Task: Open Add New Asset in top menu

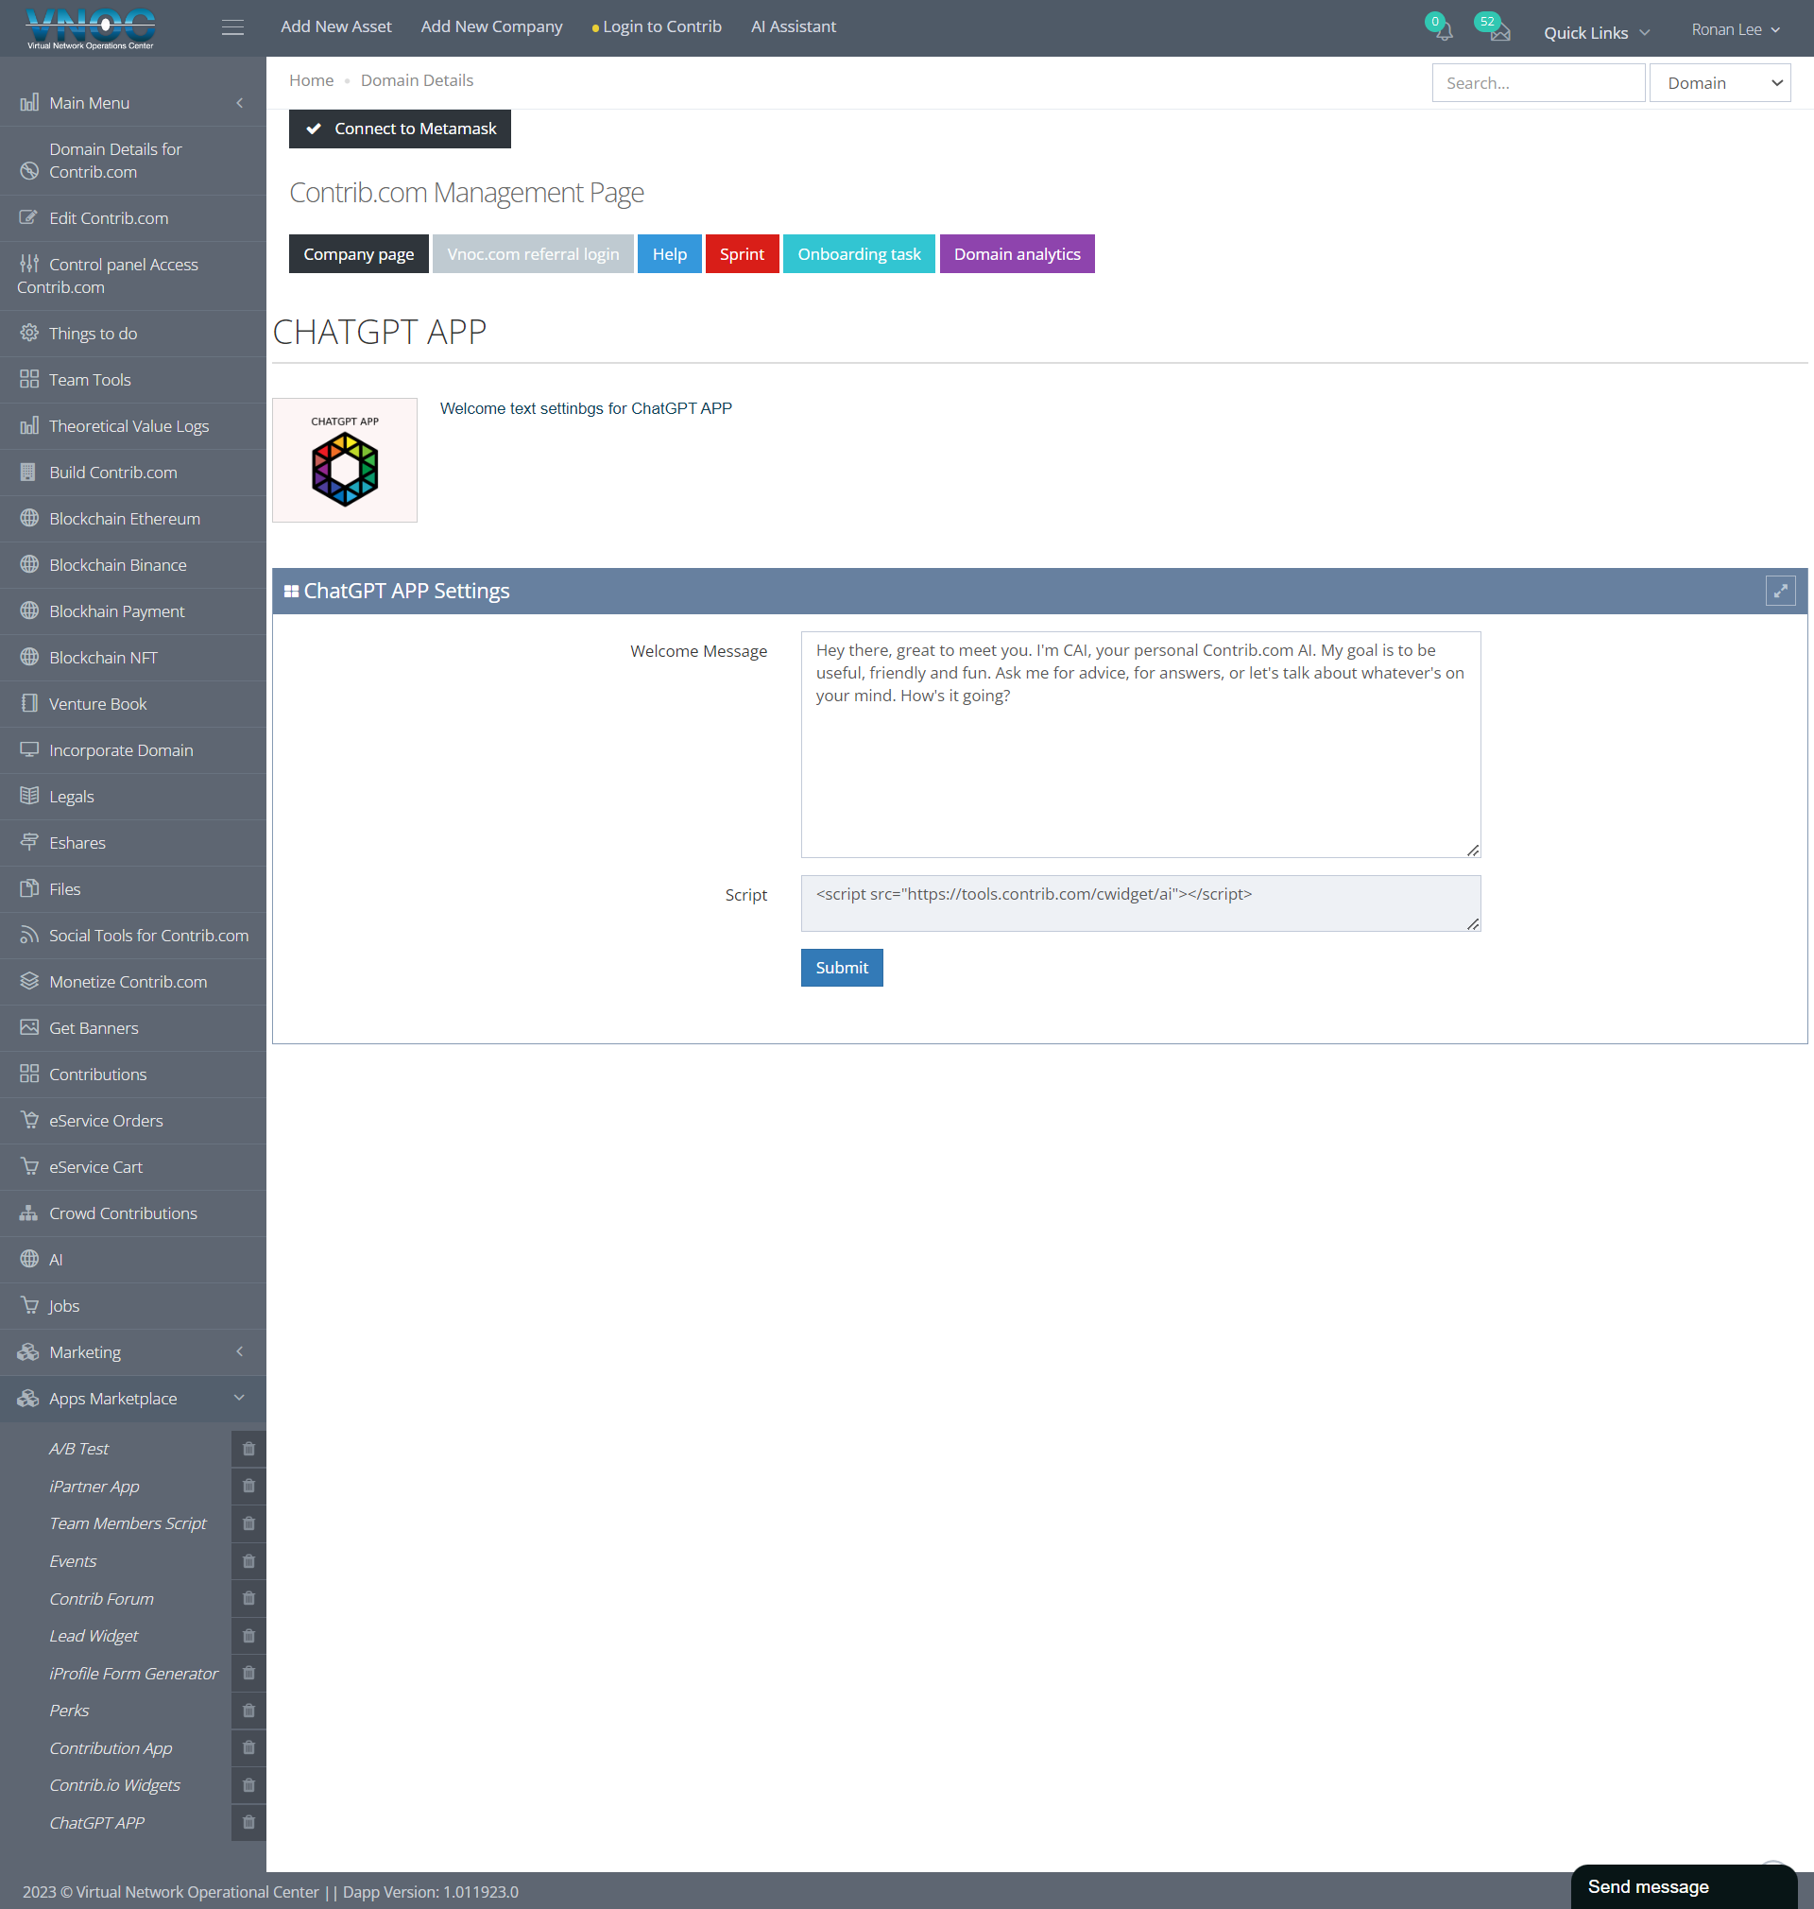Action: (335, 27)
